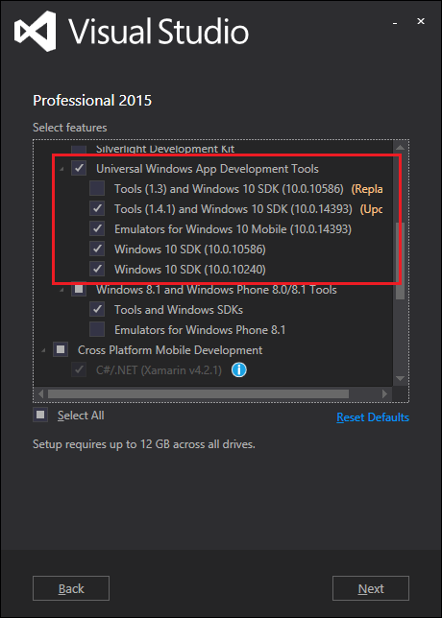Check the Silverlight Development Kit checkbox
Screen dimensions: 442x618
[x=79, y=150]
